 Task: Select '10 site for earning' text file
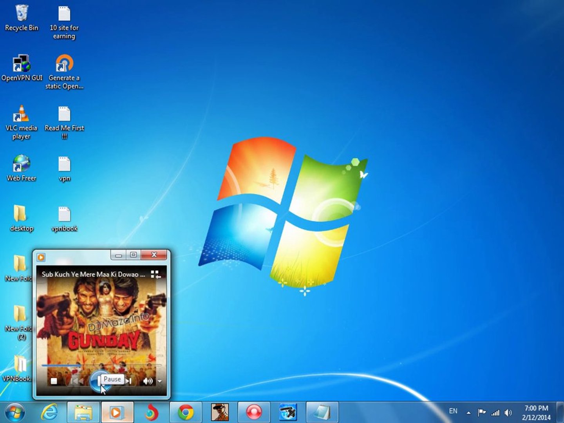click(64, 22)
